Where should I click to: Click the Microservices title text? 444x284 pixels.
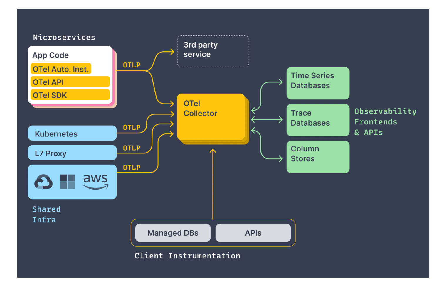point(64,37)
